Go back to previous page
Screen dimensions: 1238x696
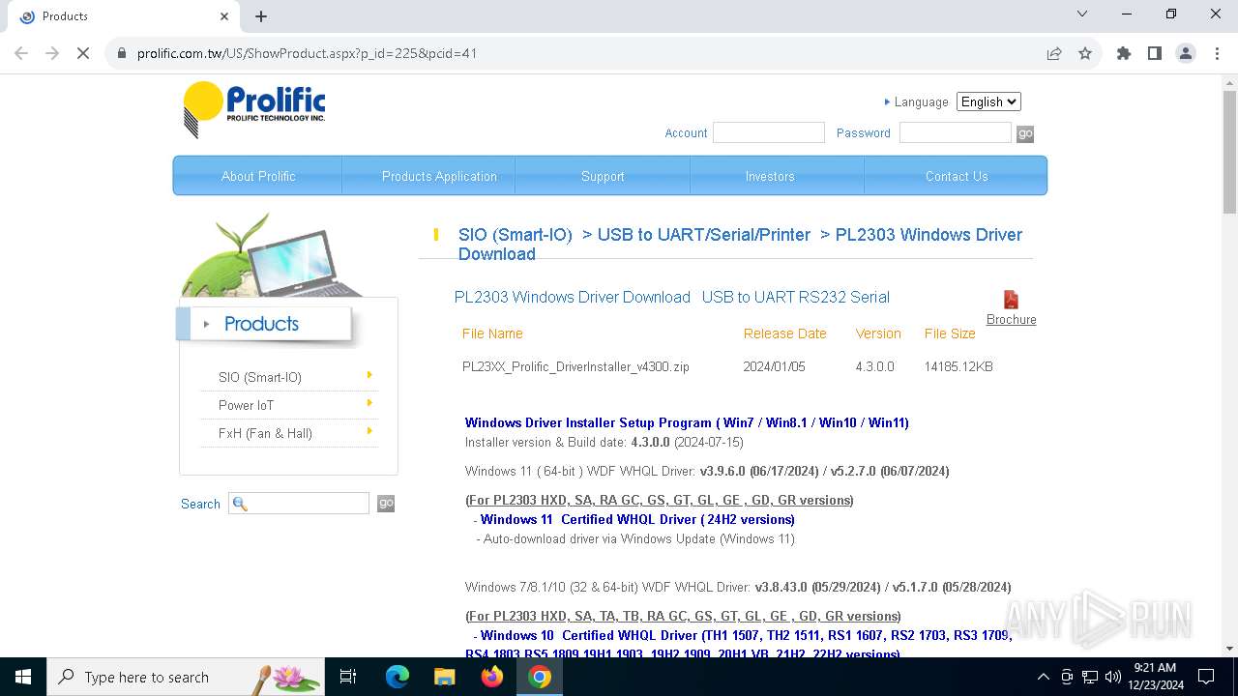click(21, 53)
